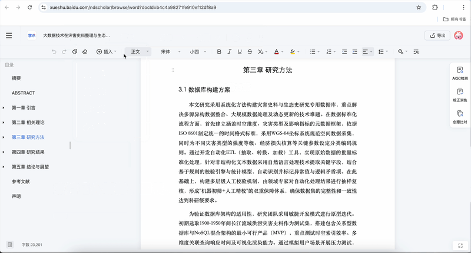Open the font color picker arrow
This screenshot has height=253, width=471.
[283, 52]
